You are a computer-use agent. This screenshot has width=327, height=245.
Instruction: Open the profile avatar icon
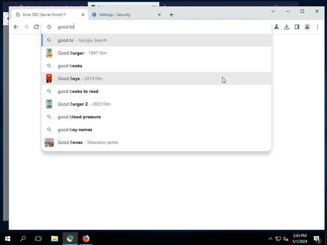(307, 27)
